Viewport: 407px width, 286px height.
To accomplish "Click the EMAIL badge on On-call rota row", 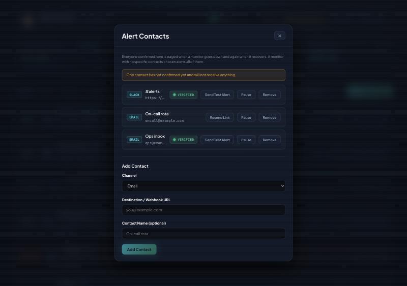I will coord(134,117).
